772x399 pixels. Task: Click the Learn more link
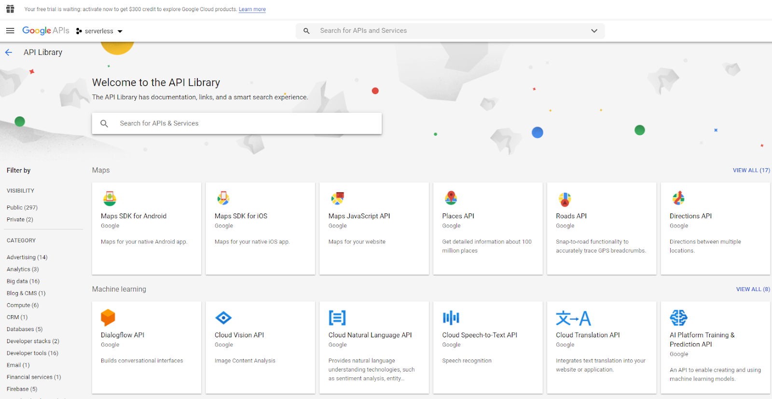click(x=252, y=9)
